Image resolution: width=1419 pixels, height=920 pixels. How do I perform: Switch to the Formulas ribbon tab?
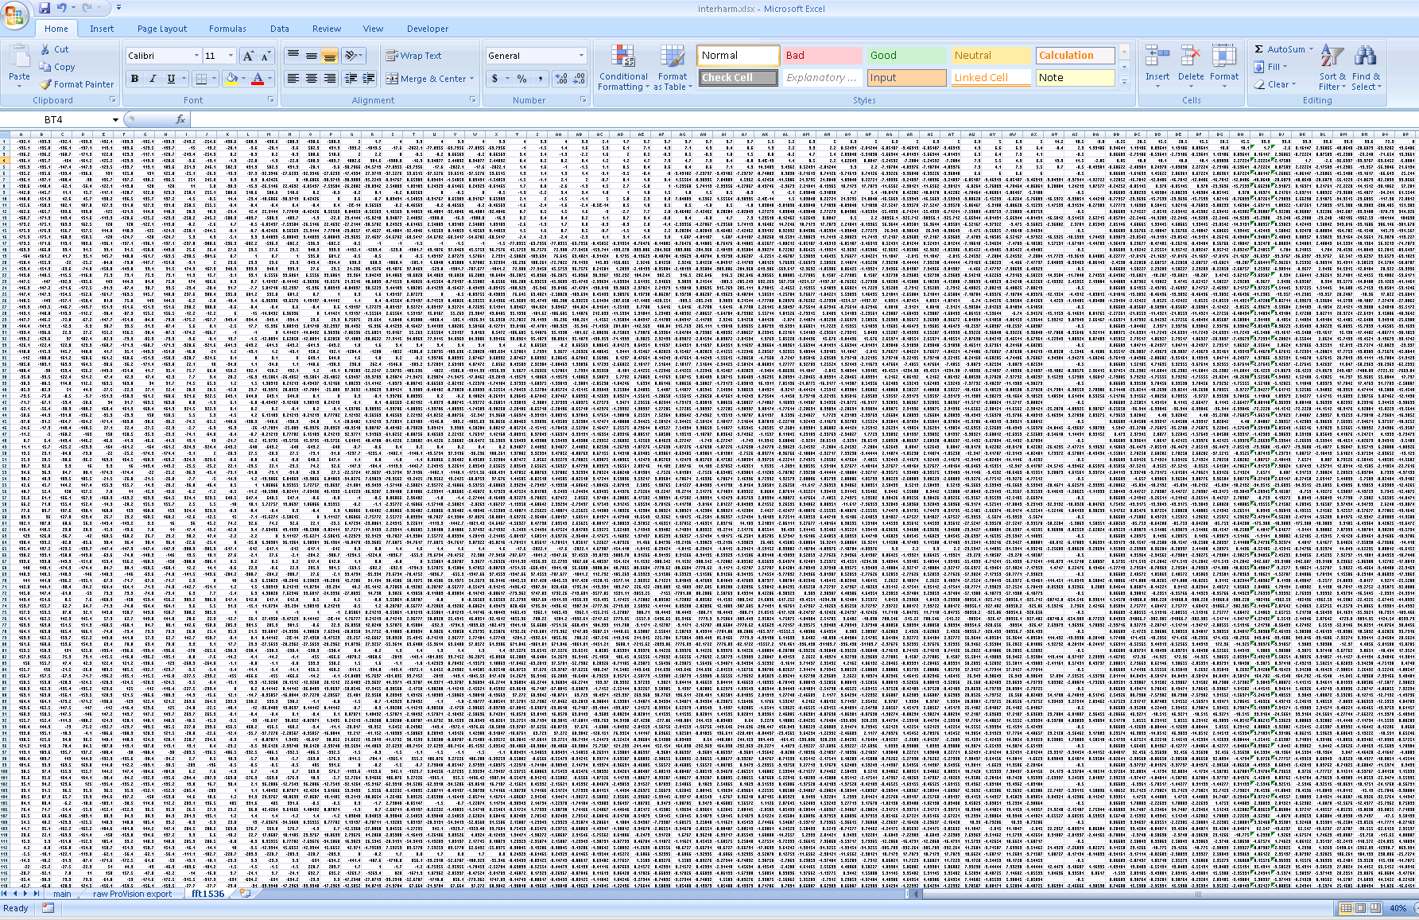pyautogui.click(x=228, y=29)
